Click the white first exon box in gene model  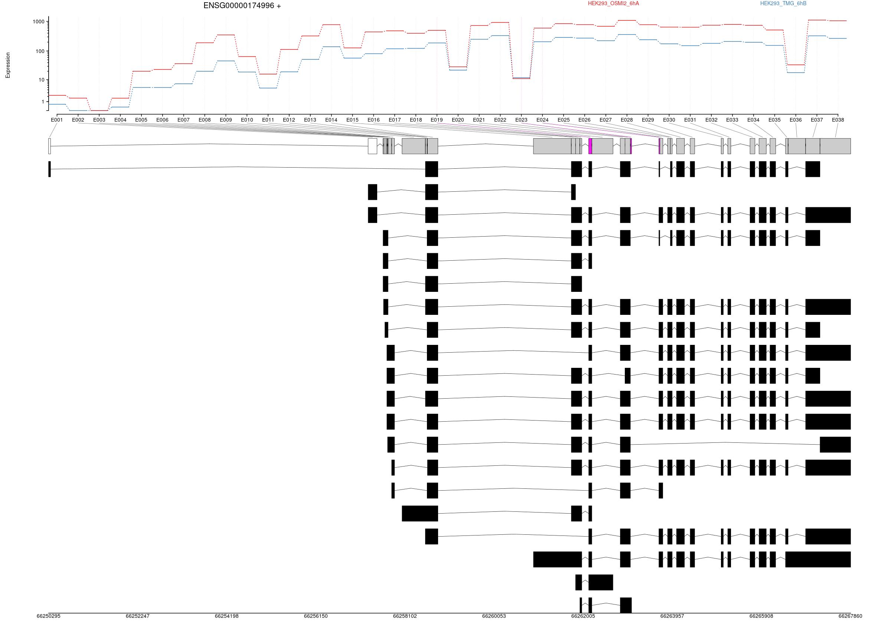click(50, 146)
